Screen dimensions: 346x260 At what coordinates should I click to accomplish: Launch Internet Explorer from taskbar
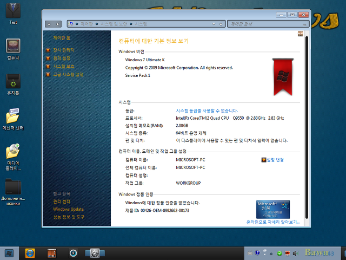click(30, 253)
